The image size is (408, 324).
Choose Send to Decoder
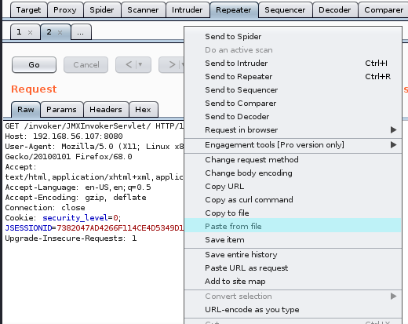click(x=293, y=117)
